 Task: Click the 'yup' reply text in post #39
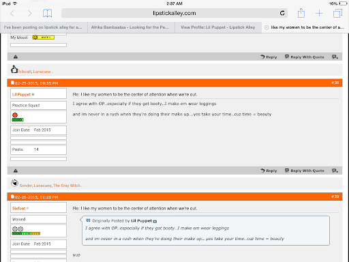click(x=76, y=255)
